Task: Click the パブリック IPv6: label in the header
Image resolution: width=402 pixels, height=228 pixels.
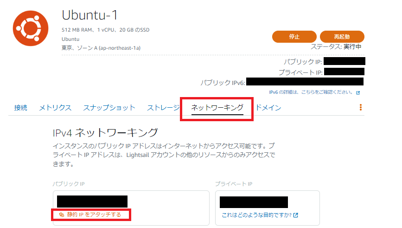Action: click(223, 83)
